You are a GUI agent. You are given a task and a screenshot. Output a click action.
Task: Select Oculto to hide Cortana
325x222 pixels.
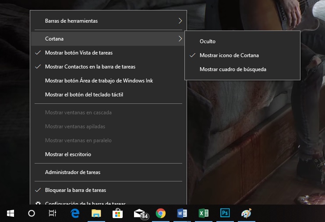point(208,41)
